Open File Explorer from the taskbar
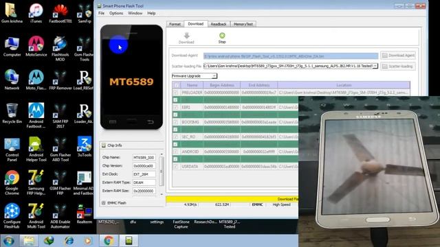 pos(29,241)
